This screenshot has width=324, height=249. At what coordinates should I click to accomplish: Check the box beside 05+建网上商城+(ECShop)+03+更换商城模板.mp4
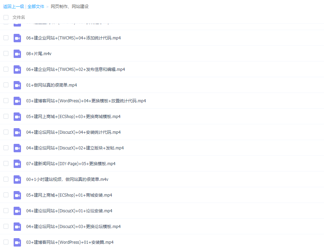6,116
